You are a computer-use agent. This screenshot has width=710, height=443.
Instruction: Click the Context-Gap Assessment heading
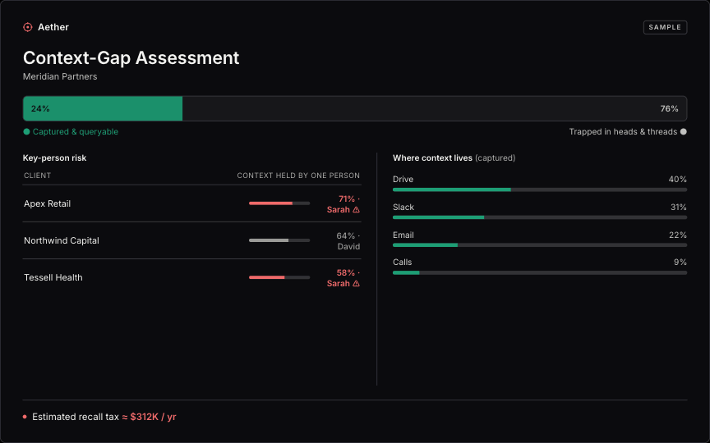coord(131,58)
